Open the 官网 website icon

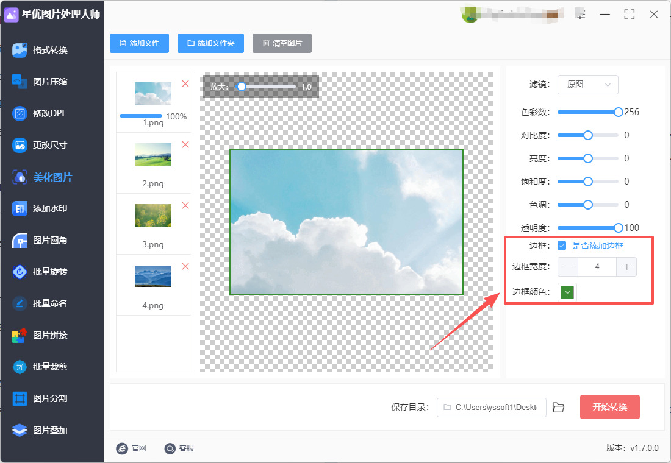(x=122, y=448)
